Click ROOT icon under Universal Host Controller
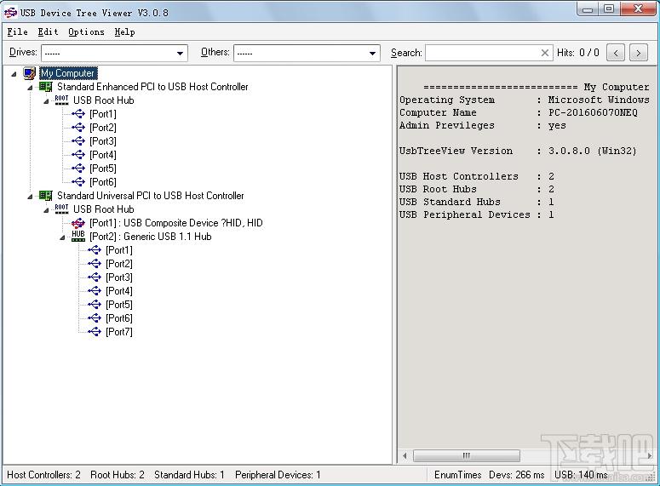 click(61, 209)
